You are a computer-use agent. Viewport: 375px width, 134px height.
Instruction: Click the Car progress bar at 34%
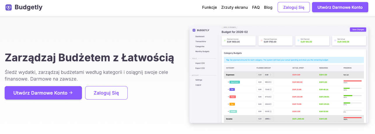point(353,88)
